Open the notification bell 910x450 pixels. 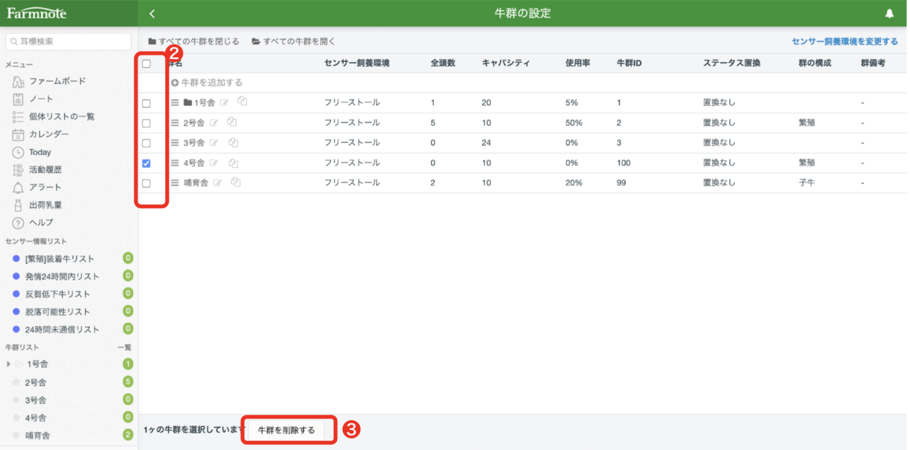click(889, 13)
